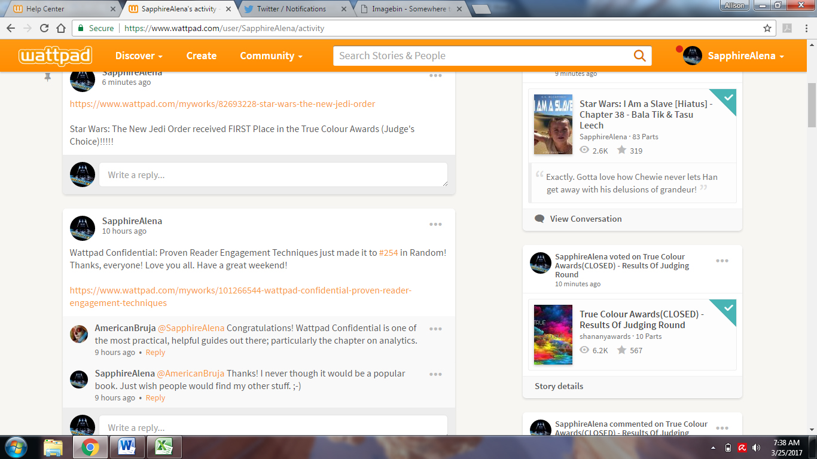Click Reply under AmericanBruja's comment
This screenshot has width=817, height=459.
tap(156, 353)
